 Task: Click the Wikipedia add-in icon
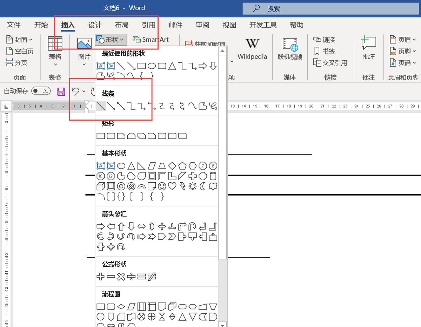[252, 48]
